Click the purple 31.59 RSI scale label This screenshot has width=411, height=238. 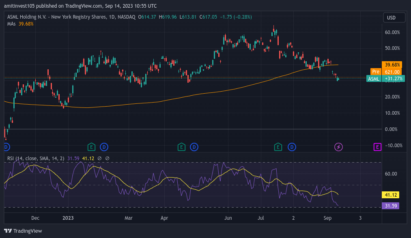point(391,206)
